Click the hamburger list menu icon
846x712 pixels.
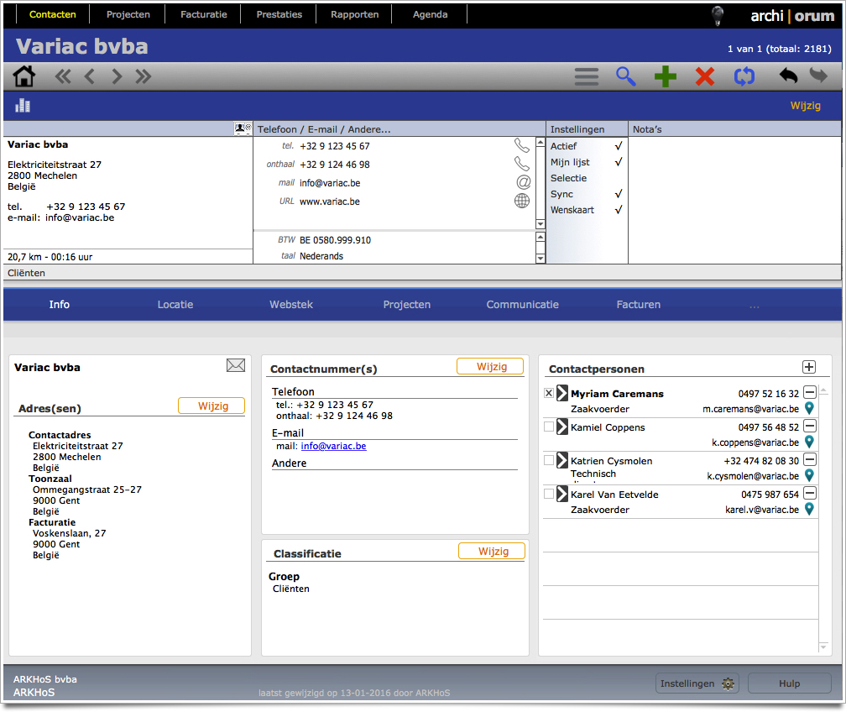point(587,76)
